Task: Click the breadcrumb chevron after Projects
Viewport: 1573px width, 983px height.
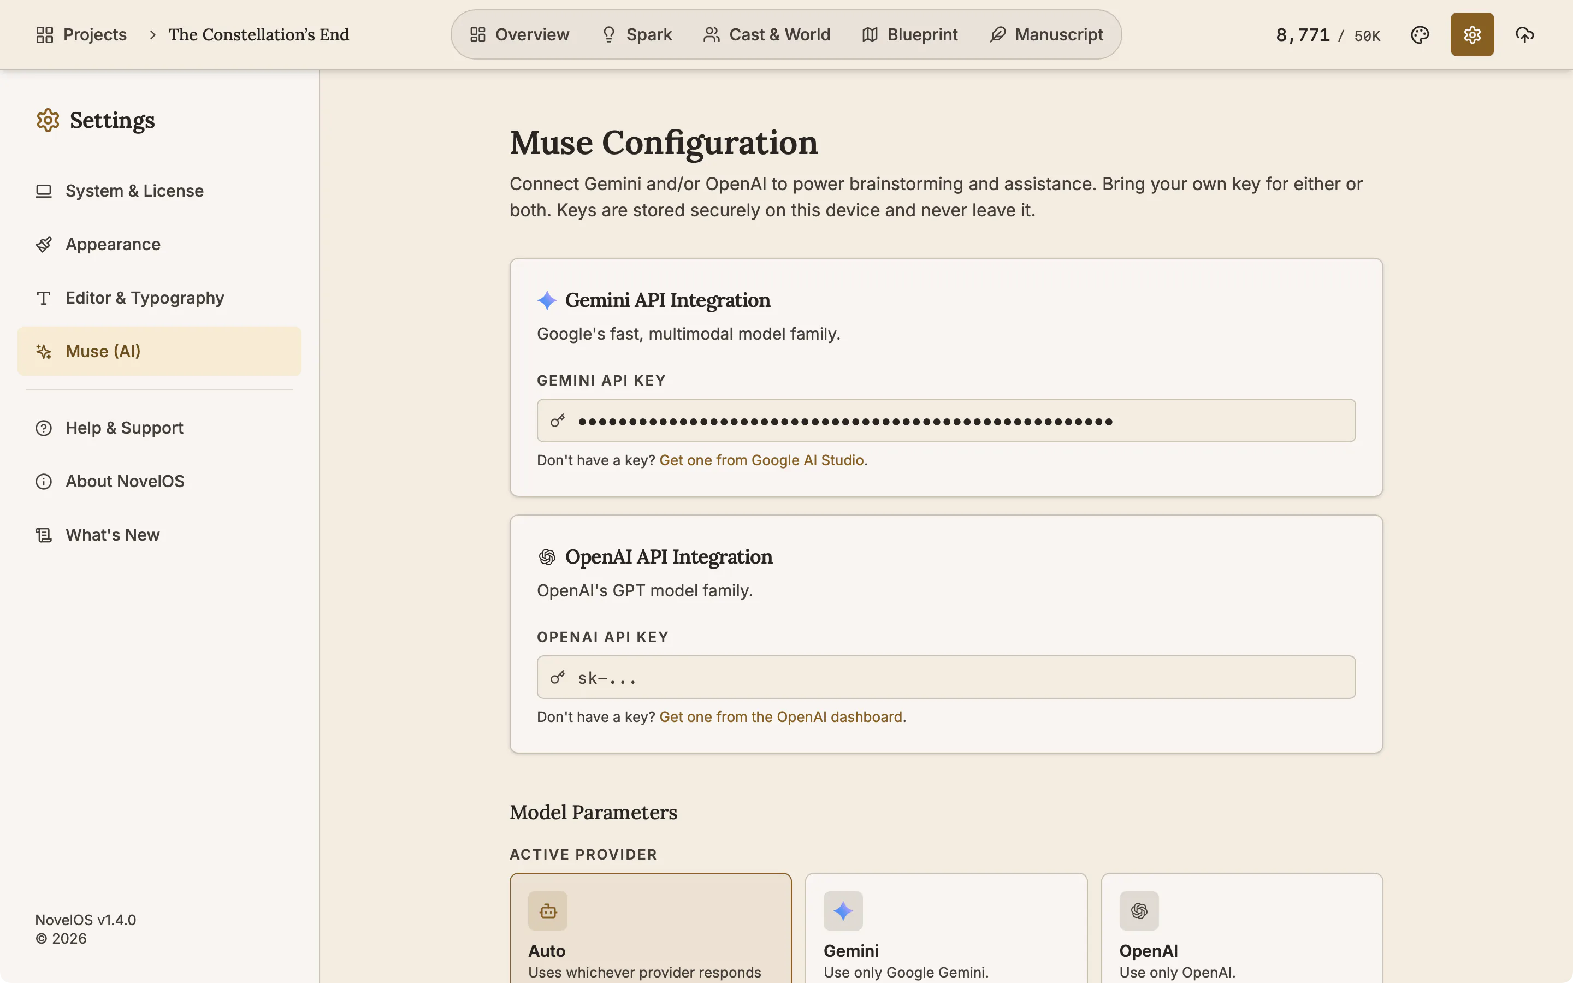Action: (x=152, y=34)
